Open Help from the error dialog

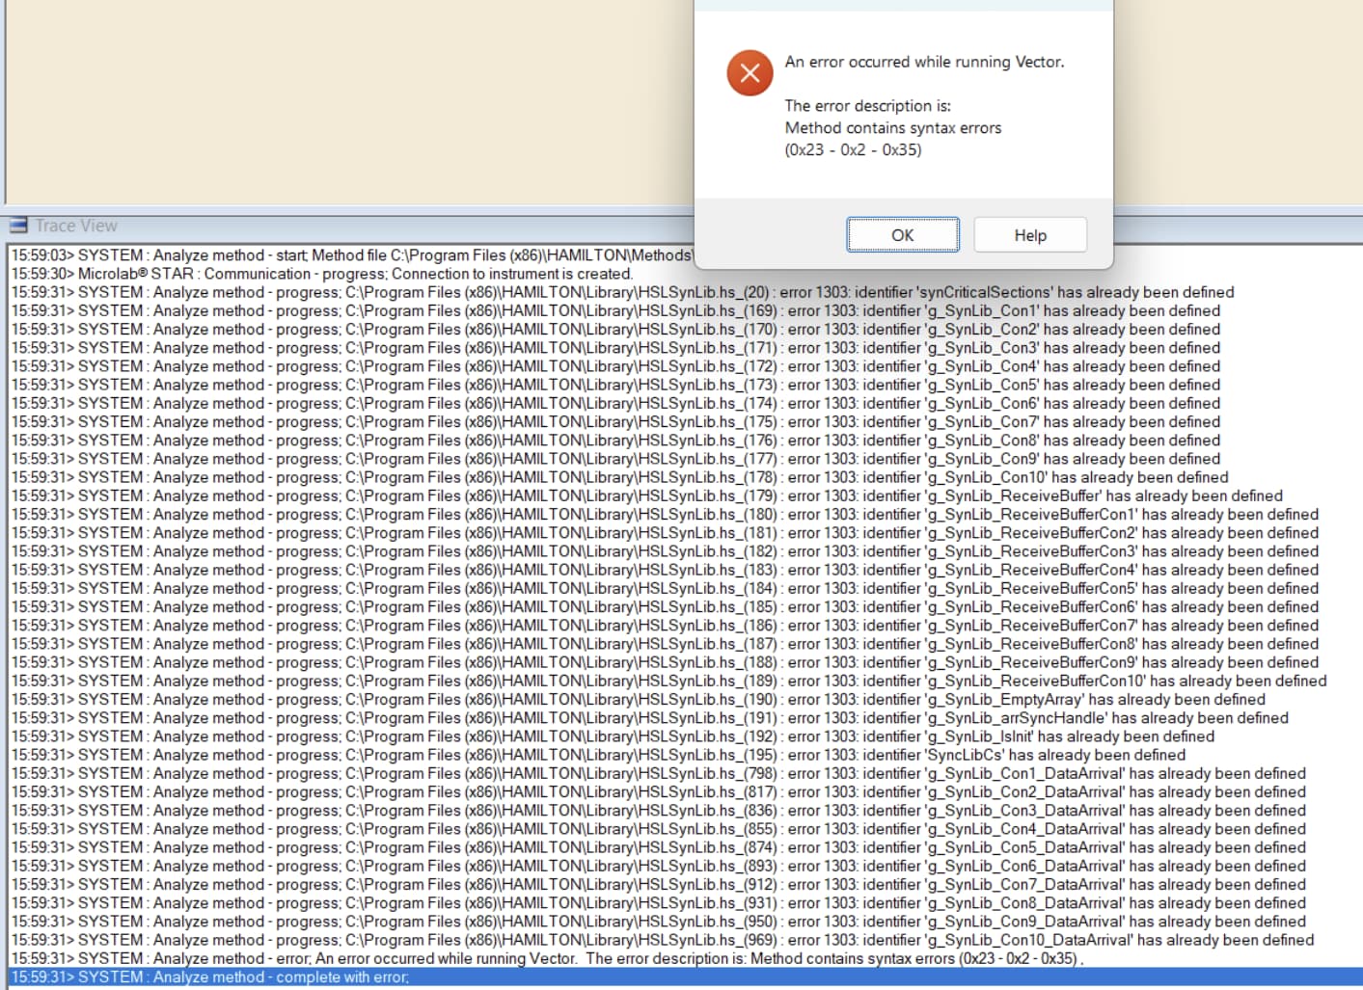pyautogui.click(x=1030, y=235)
